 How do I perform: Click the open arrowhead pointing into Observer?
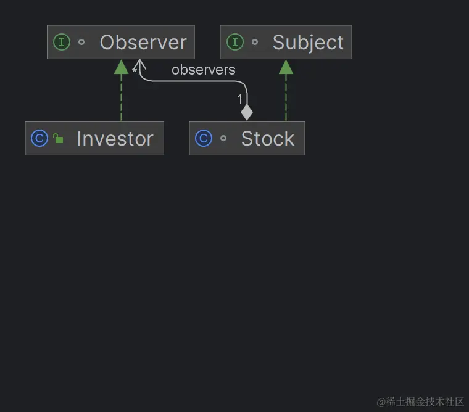(x=141, y=64)
